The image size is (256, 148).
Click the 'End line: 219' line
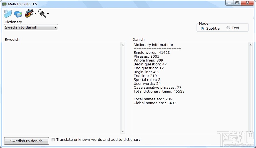coord(145,76)
